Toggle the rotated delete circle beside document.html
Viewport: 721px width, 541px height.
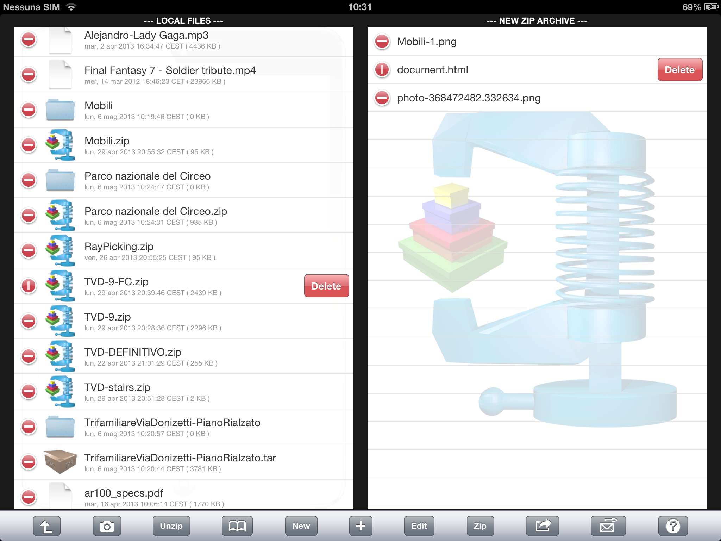(x=382, y=70)
